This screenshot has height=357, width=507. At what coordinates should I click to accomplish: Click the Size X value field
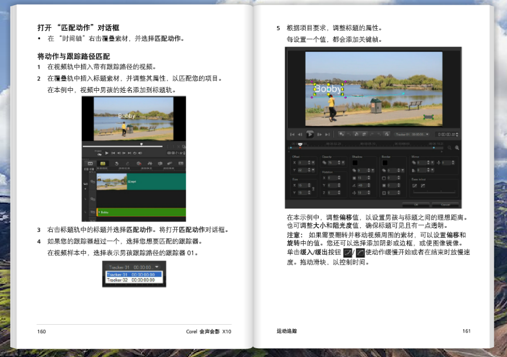[302, 185]
